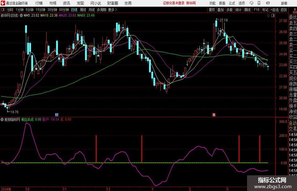Open the 问小达 menu

pos(96,3)
